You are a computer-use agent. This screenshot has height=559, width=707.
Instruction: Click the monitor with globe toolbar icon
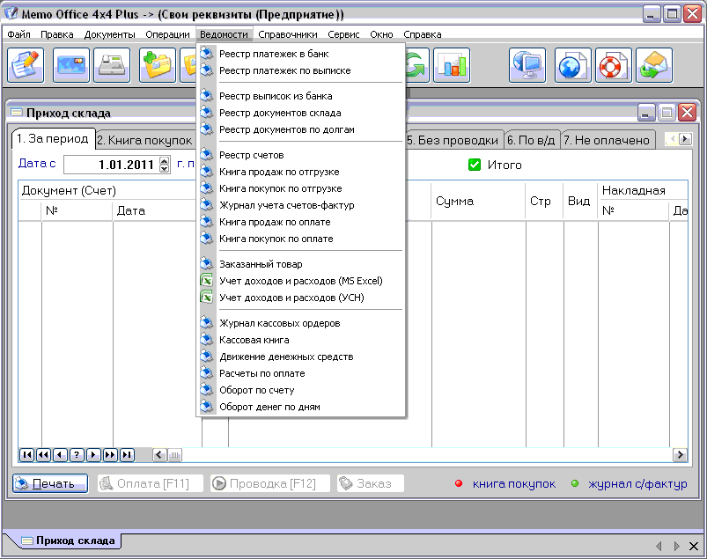[527, 65]
